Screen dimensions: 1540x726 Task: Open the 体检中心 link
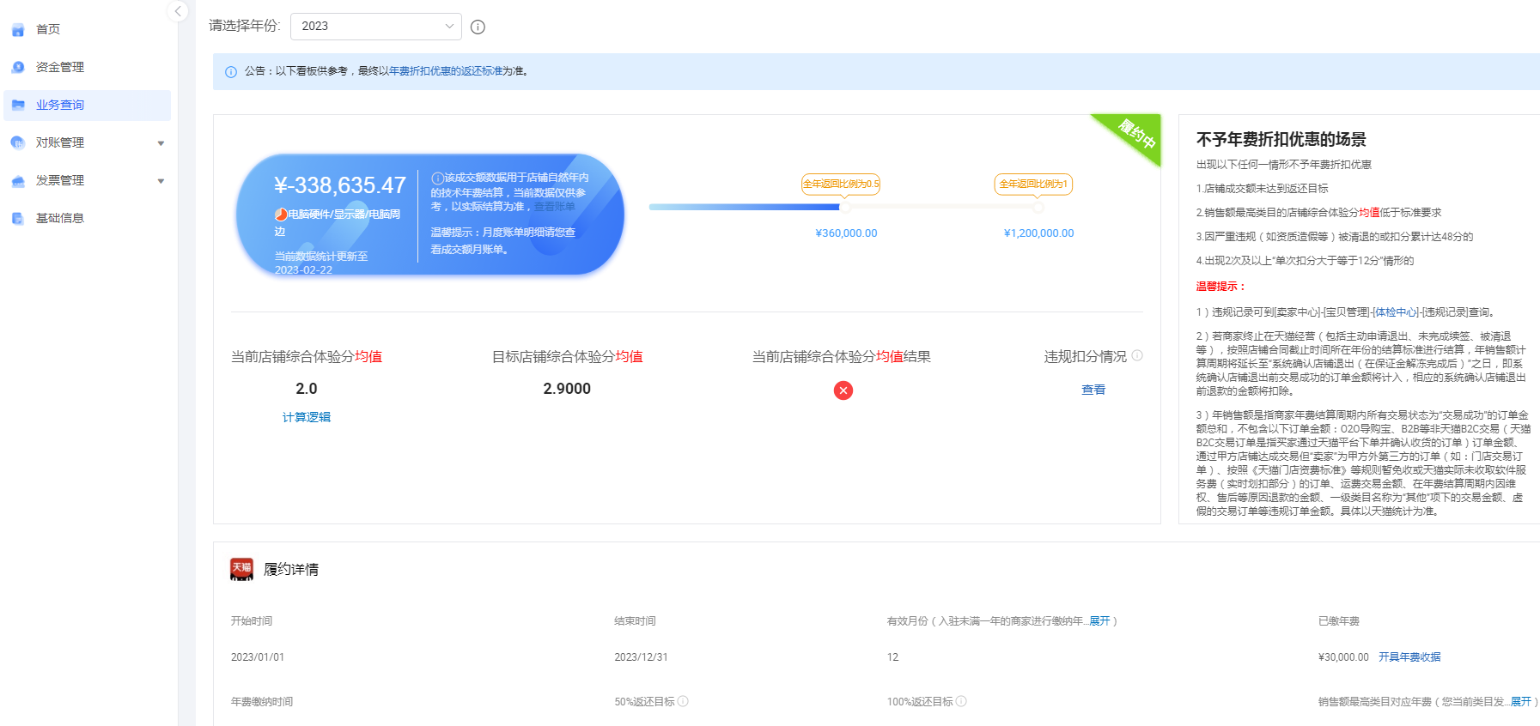[1396, 312]
